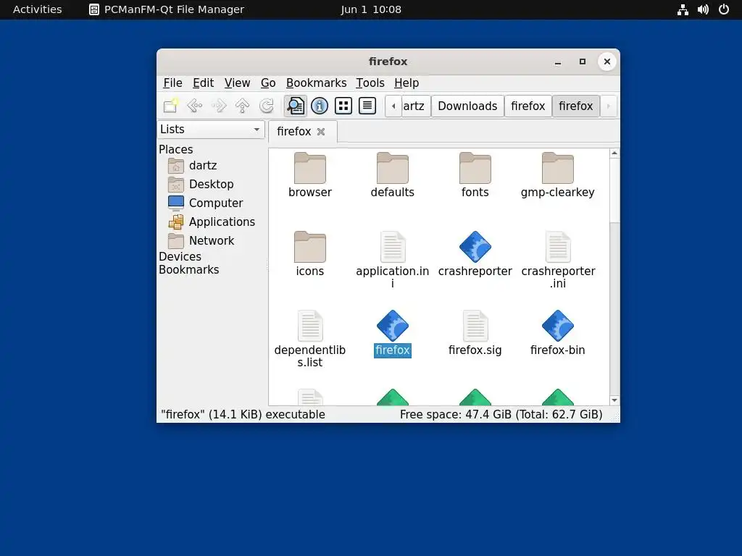Open the Bookmarks menu

[x=316, y=83]
